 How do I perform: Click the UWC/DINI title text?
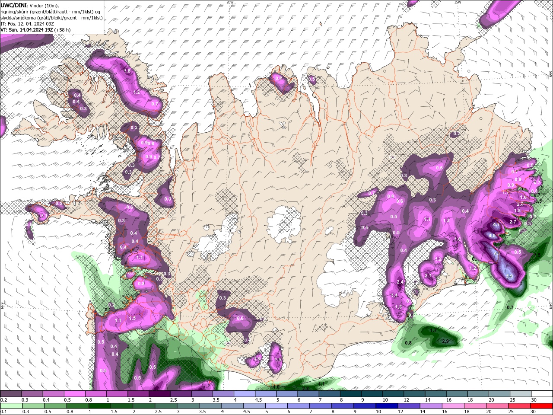pos(13,5)
